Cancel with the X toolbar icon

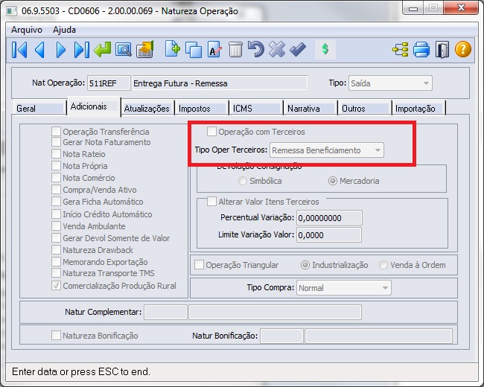277,49
